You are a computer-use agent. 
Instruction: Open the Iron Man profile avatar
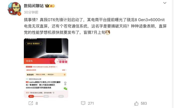tap(14, 9)
